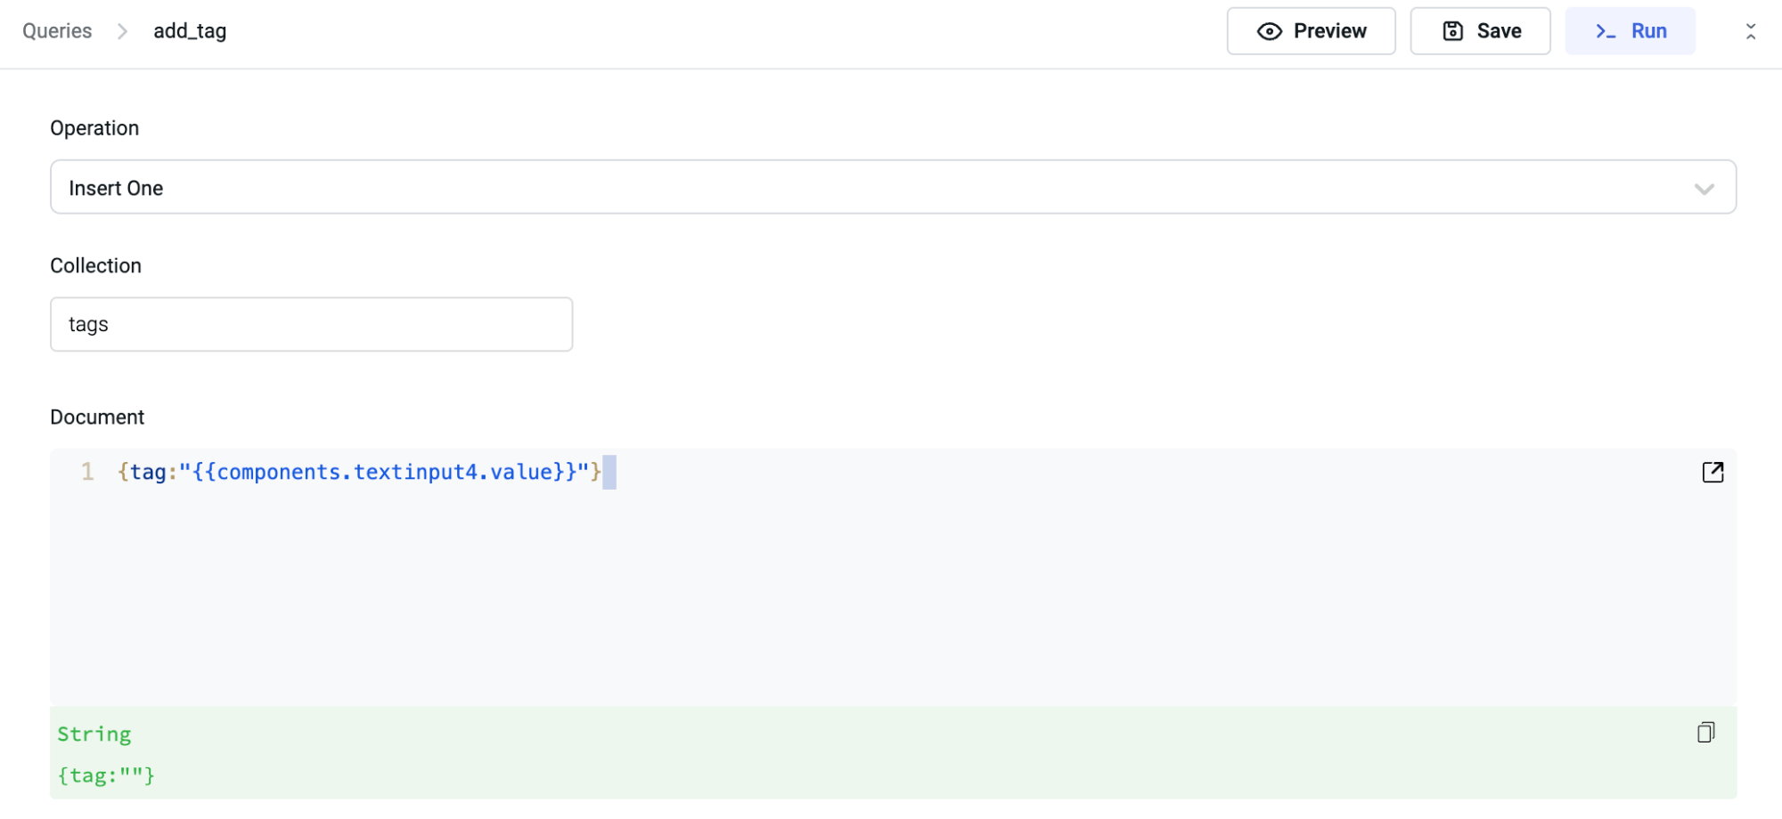
Task: Run the add_tag query
Action: [x=1630, y=31]
